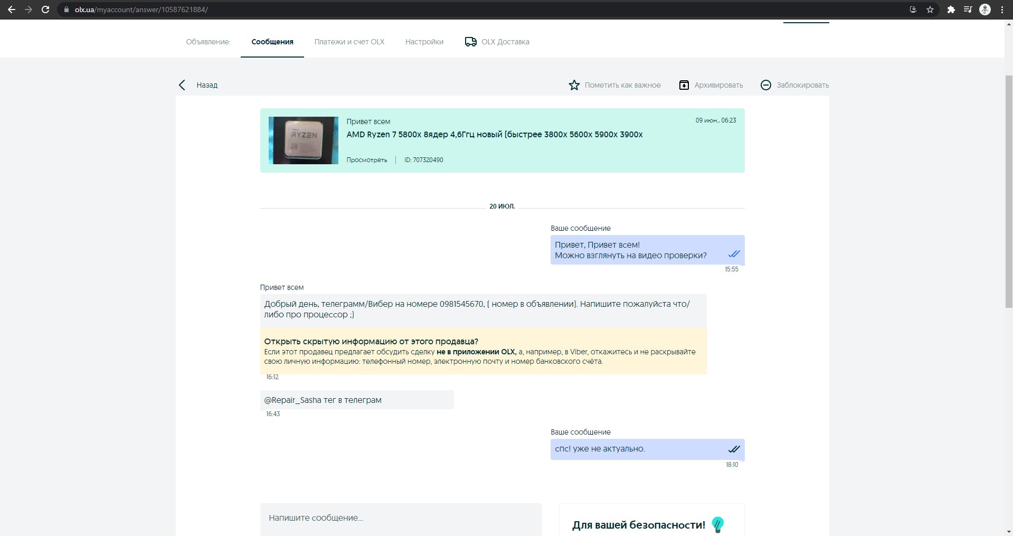Click the message спс! уже не актуально.
The width and height of the screenshot is (1013, 536).
click(648, 449)
